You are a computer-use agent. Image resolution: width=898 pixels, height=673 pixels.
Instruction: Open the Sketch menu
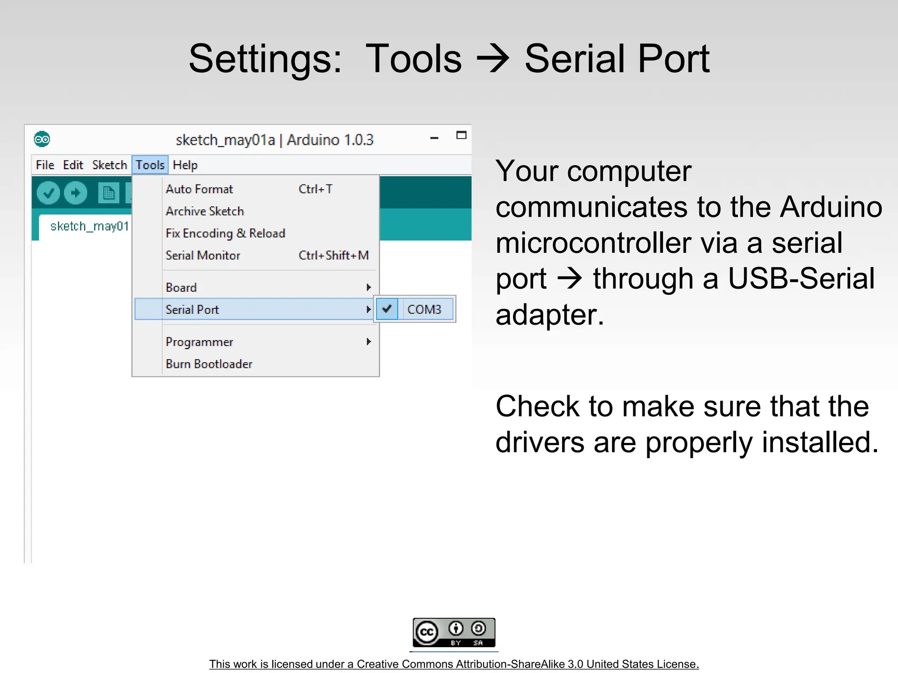(x=109, y=165)
